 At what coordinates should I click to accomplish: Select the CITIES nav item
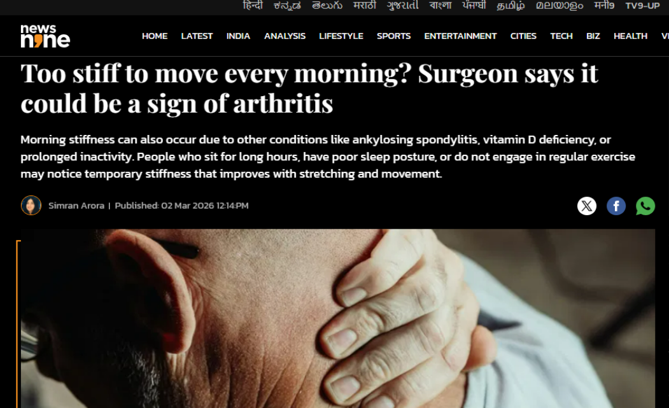tap(523, 36)
